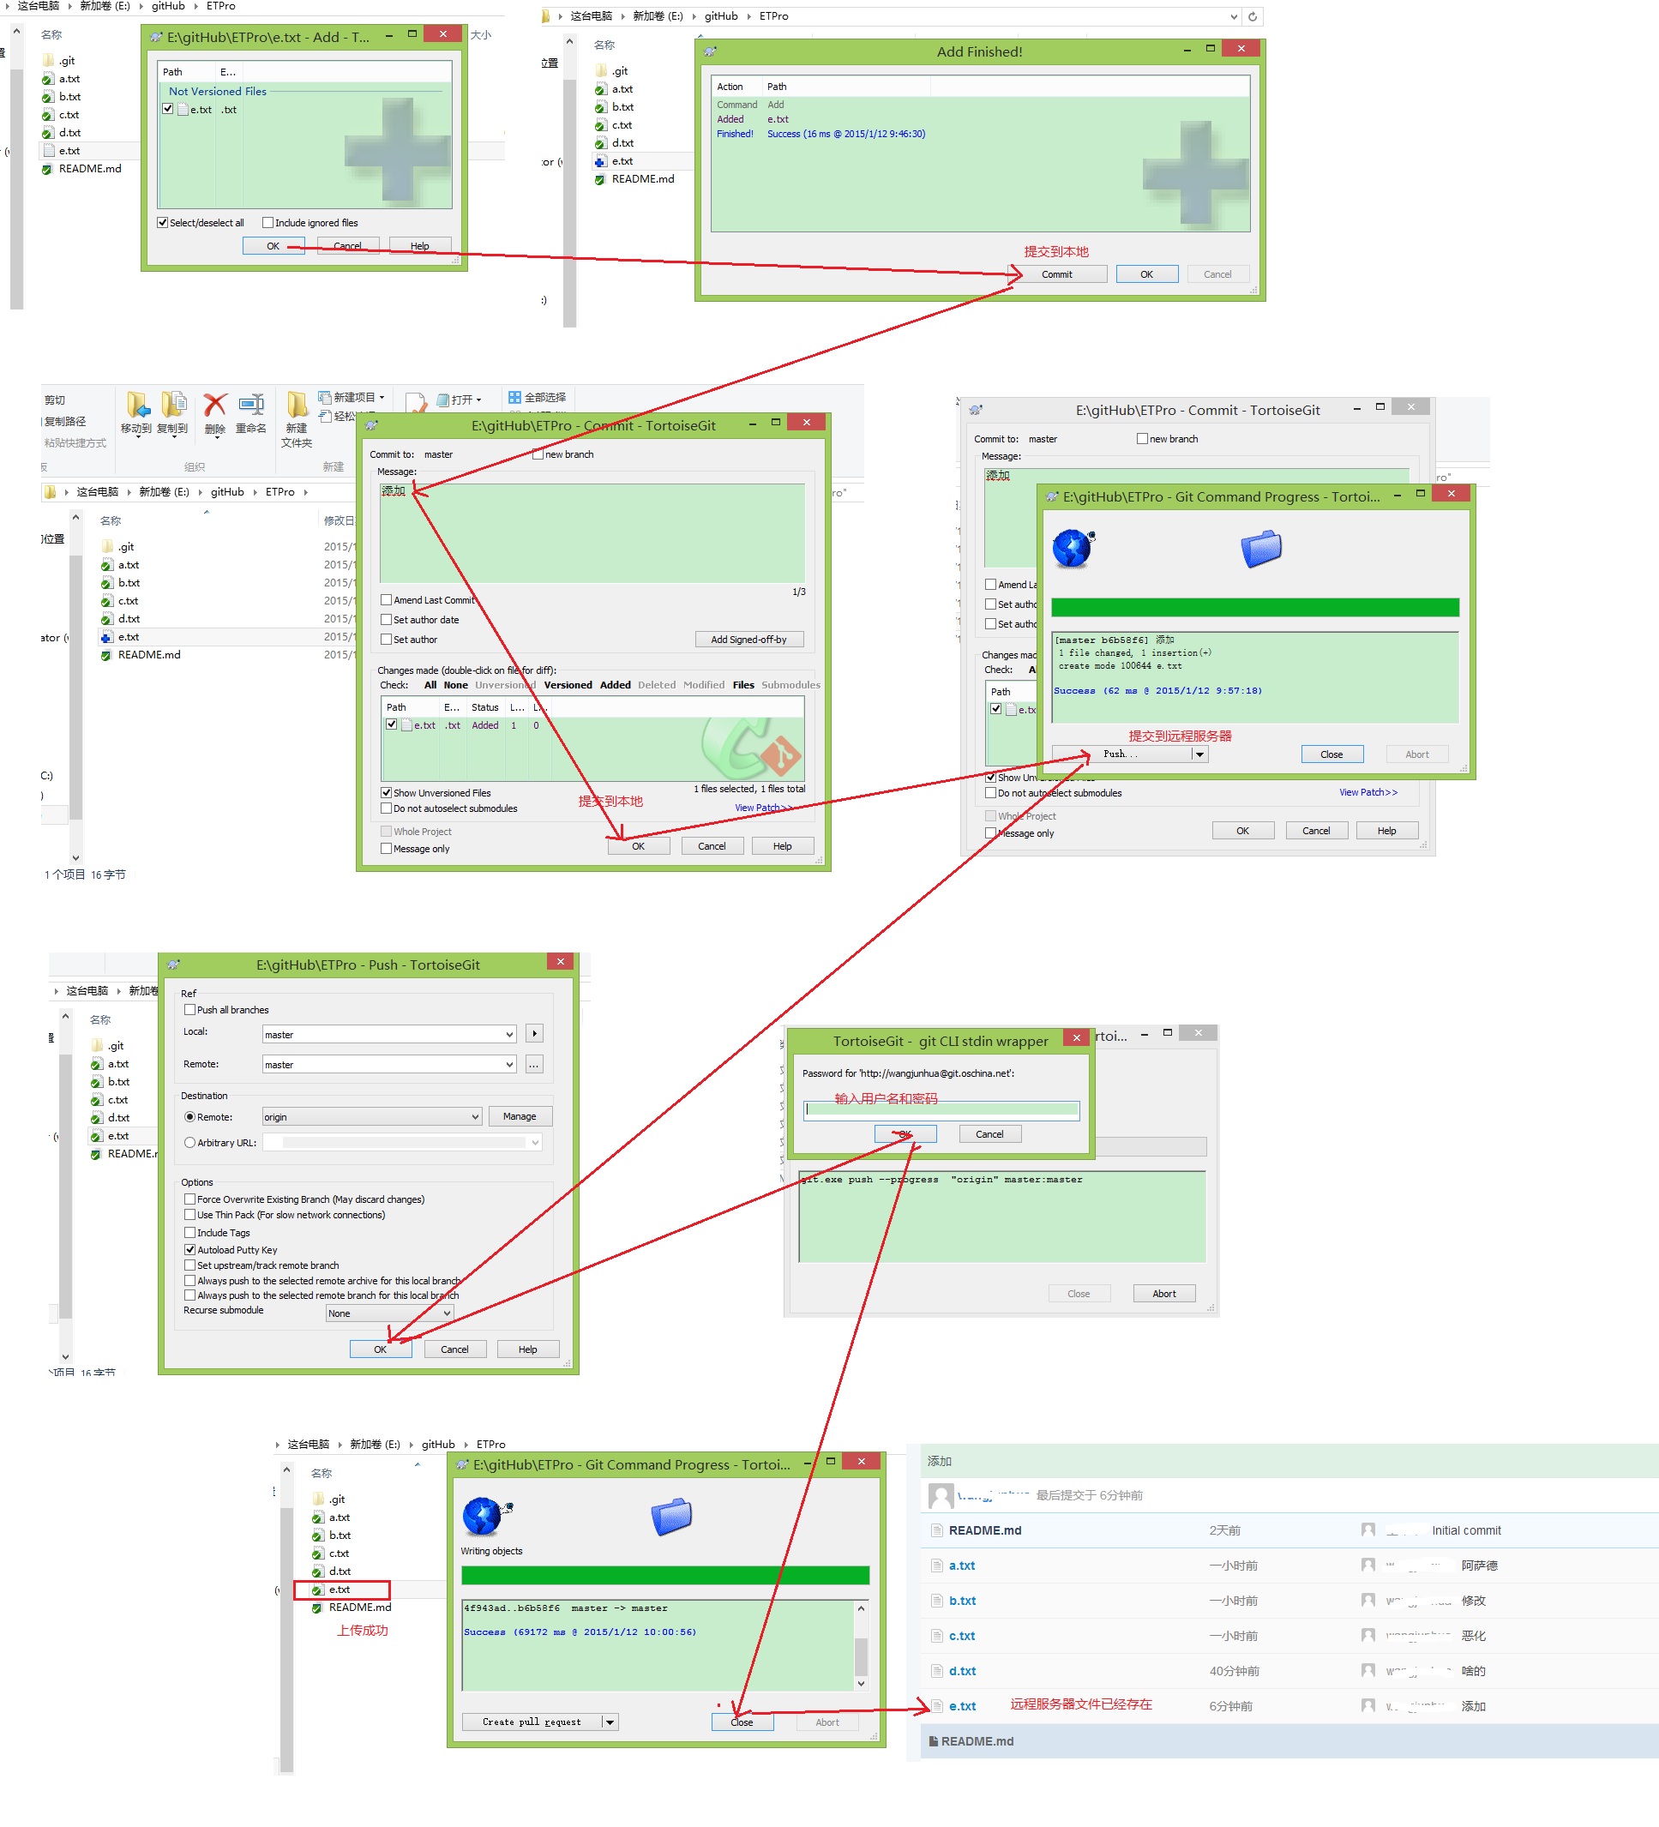Open the Recurse submodule 'None' dropdown

(446, 1313)
